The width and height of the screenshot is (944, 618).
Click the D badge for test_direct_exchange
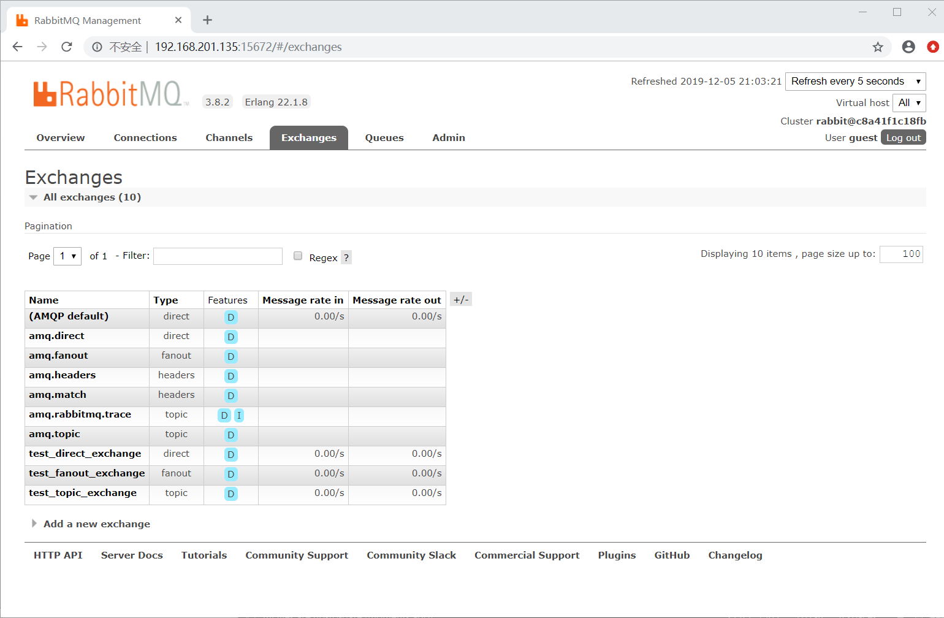230,454
